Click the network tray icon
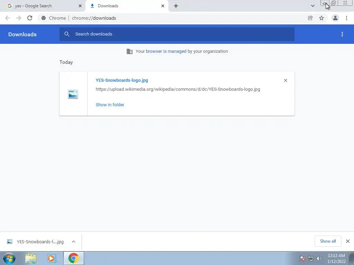Viewport: 354px width, 265px height. point(311,258)
